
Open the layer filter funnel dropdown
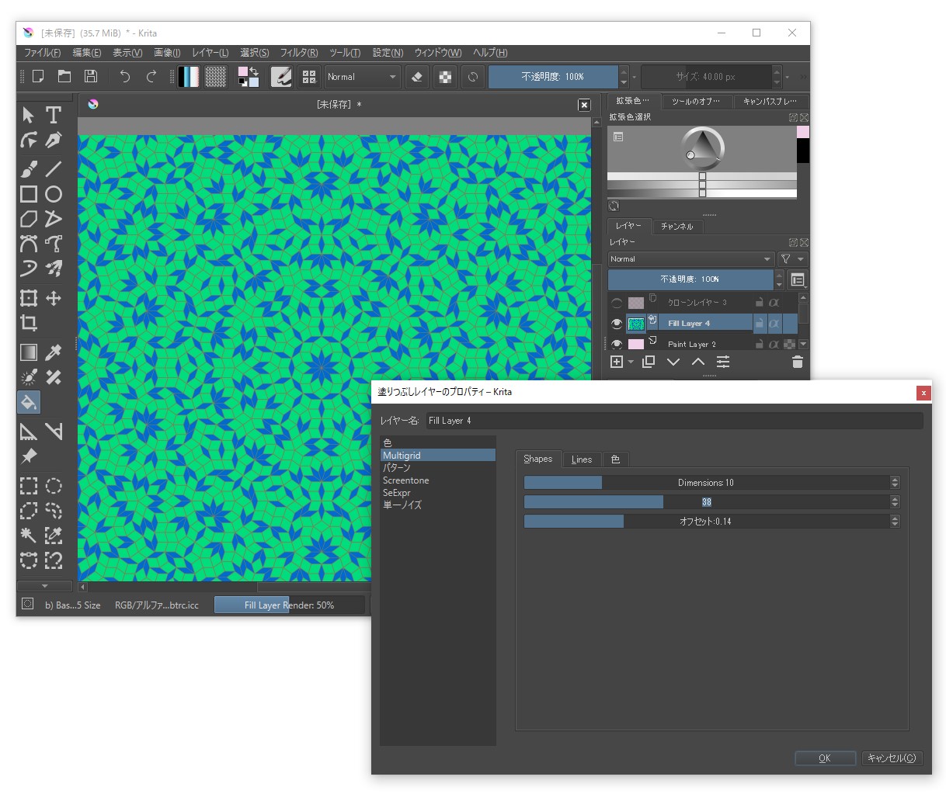pos(793,259)
